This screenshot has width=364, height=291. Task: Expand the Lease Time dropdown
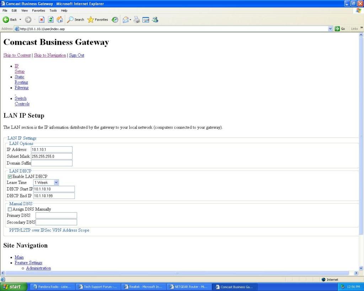(56, 182)
